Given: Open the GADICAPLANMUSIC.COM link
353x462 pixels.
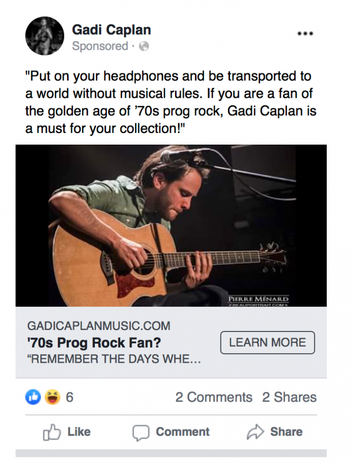Looking at the screenshot, I should [99, 326].
